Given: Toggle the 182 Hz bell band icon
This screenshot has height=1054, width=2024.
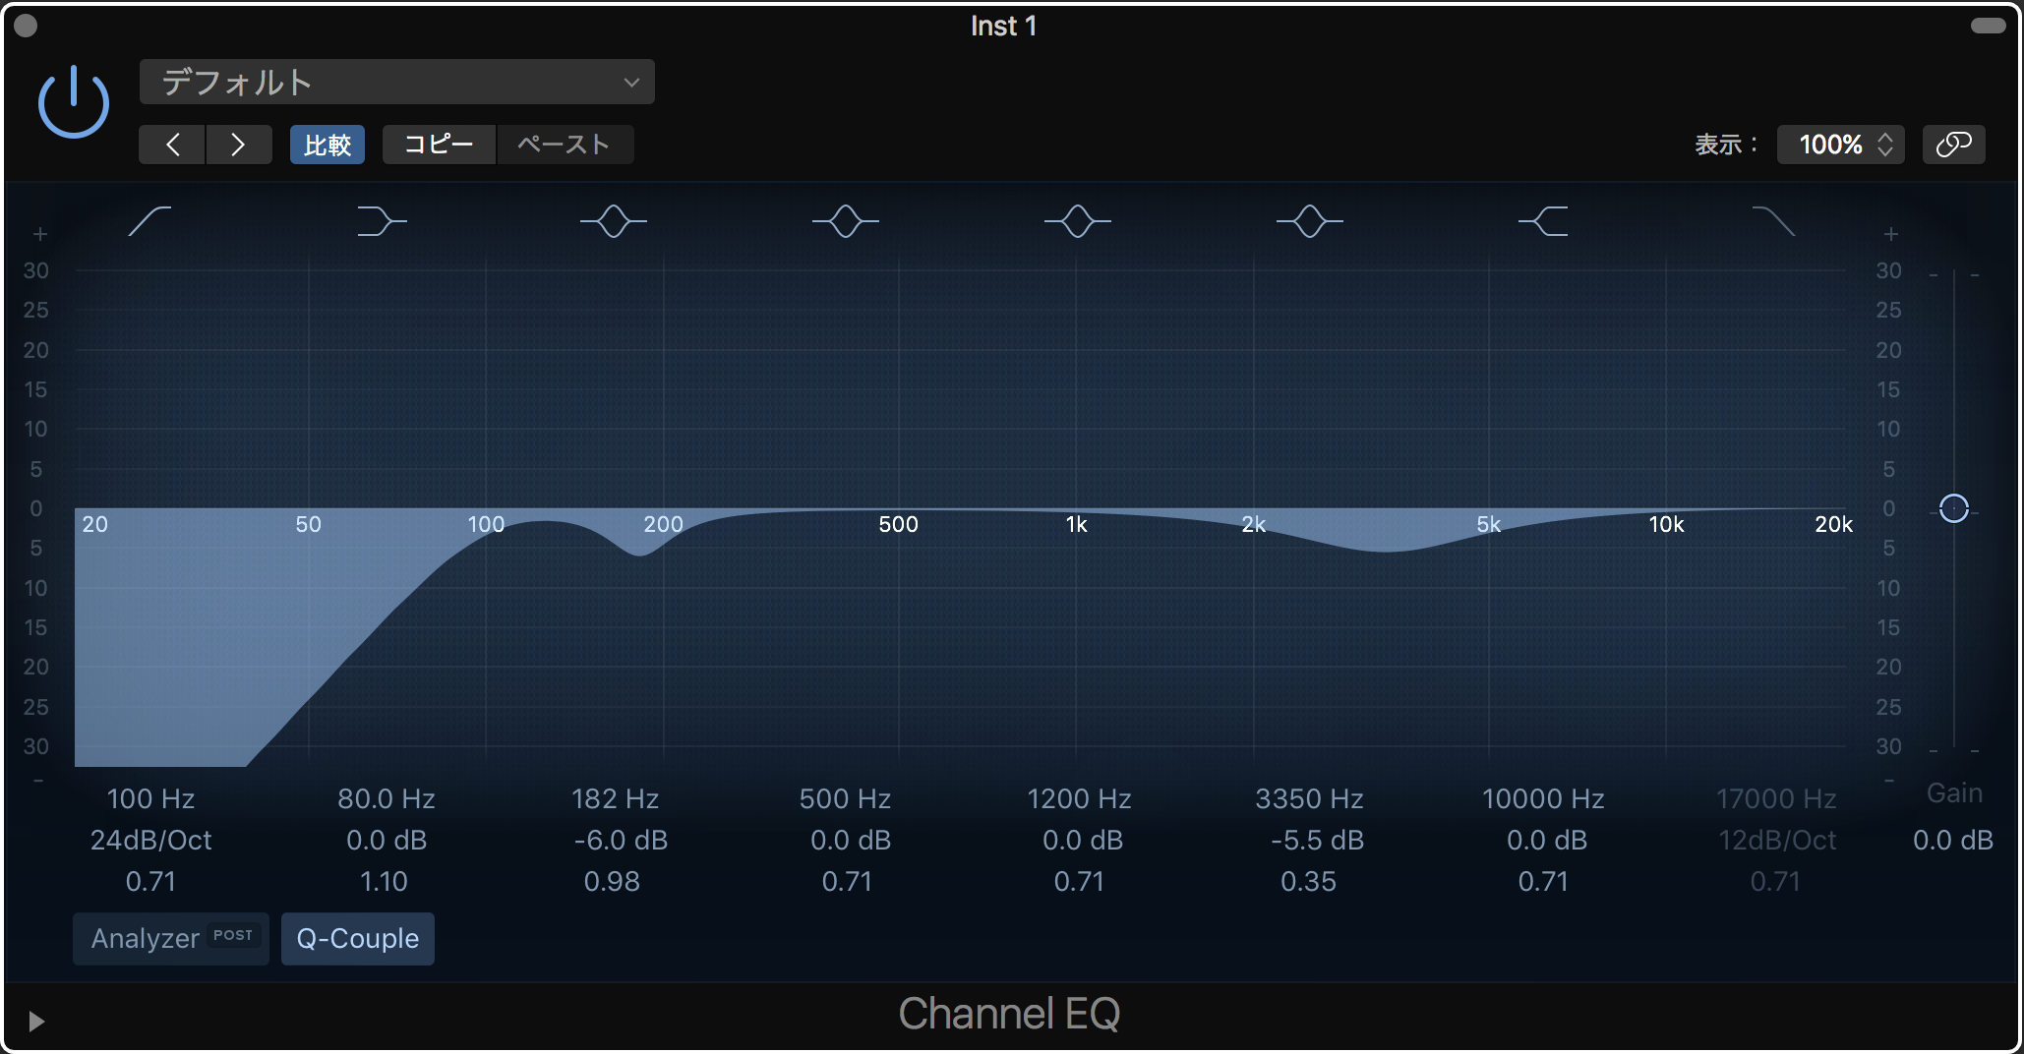Looking at the screenshot, I should 614,221.
